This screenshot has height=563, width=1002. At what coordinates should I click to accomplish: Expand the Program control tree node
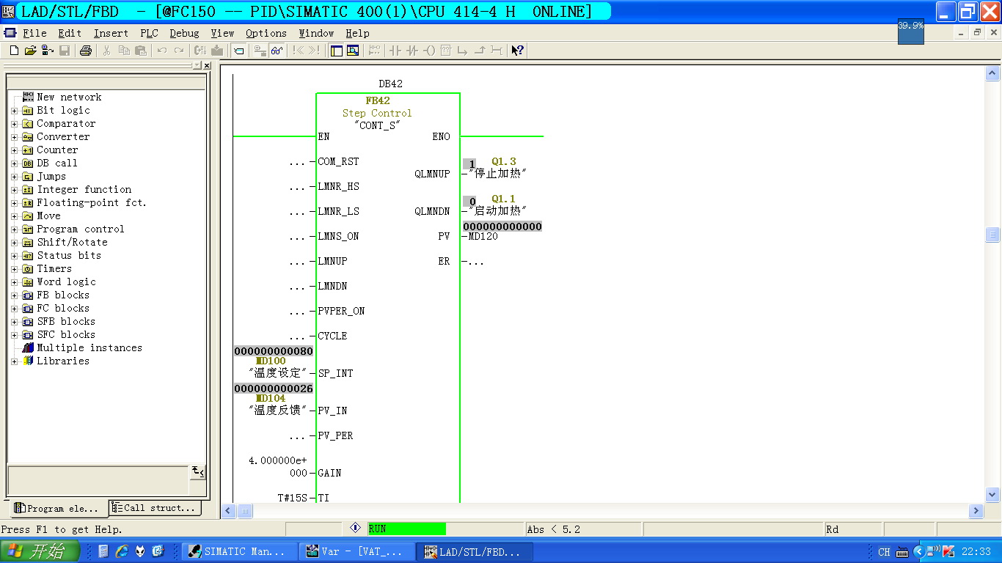click(x=14, y=229)
